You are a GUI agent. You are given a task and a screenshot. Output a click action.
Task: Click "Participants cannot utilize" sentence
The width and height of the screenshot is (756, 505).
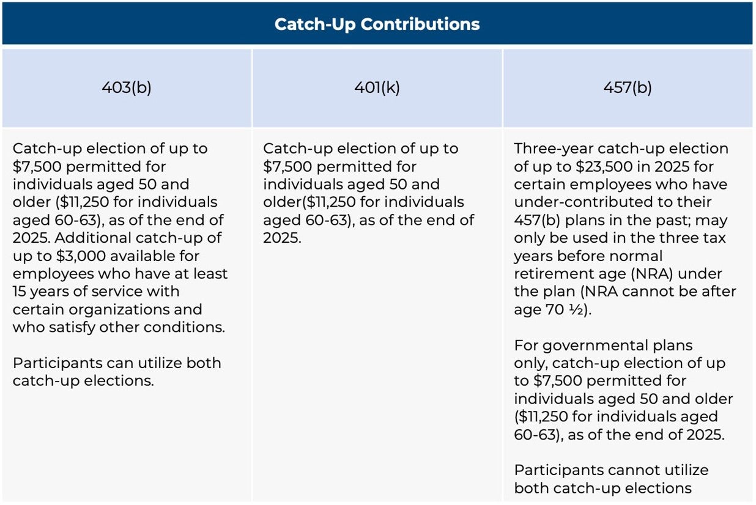pos(611,470)
